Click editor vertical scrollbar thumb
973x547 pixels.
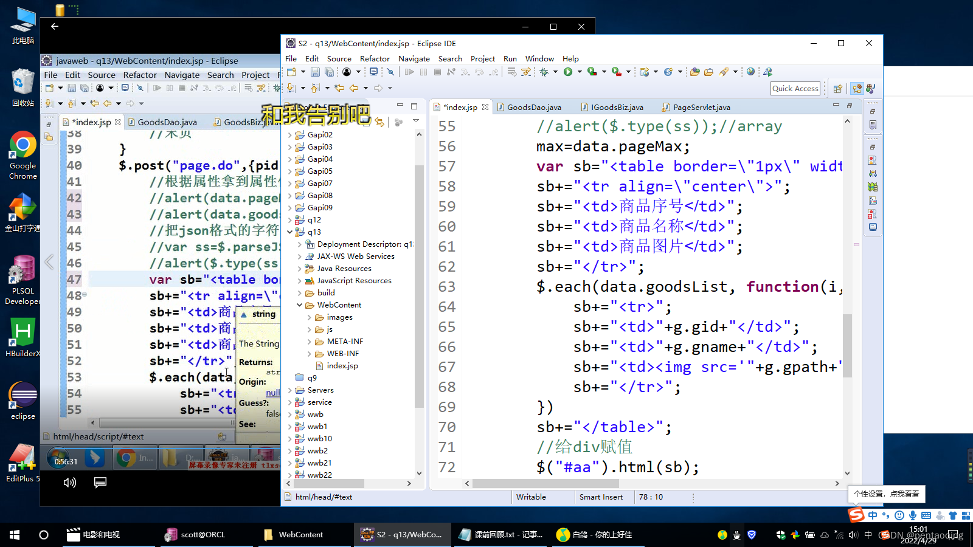tap(847, 345)
